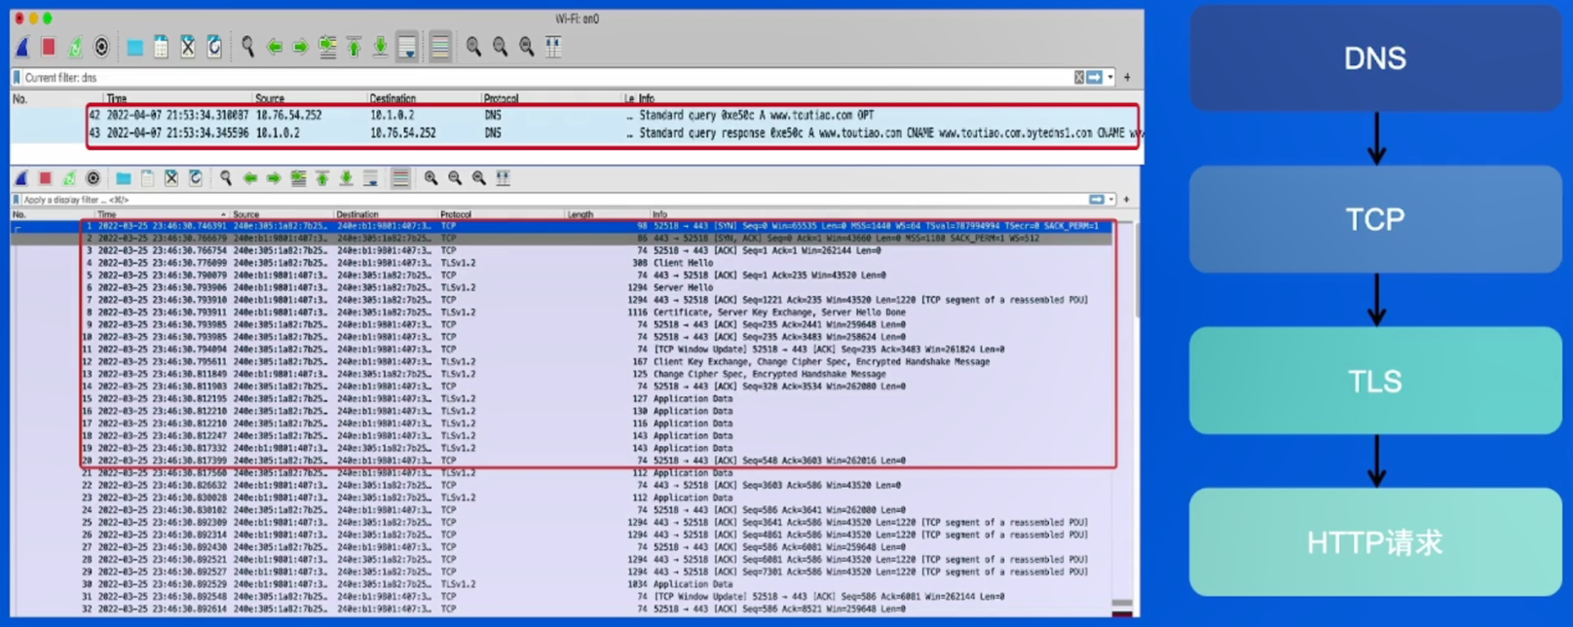Image resolution: width=1573 pixels, height=627 pixels.
Task: Reset text to normal size, top window
Action: point(526,47)
